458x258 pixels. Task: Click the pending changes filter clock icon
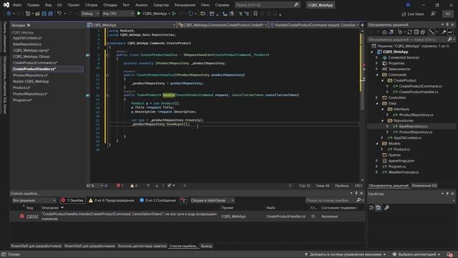coord(400,32)
